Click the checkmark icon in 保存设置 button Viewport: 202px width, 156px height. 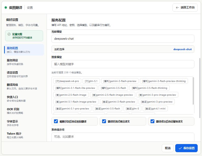click(180, 148)
